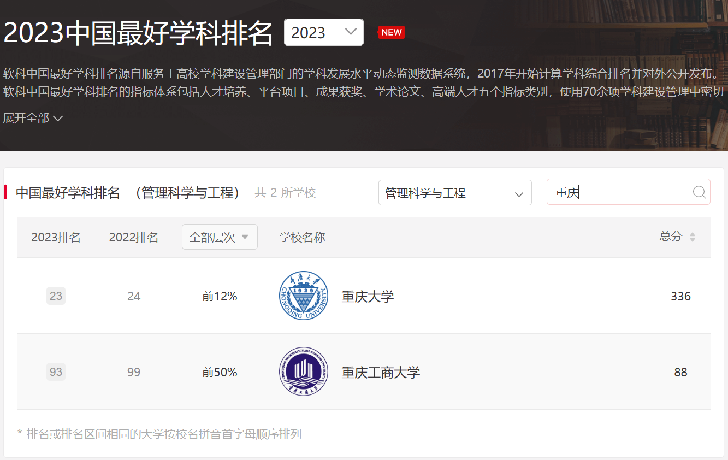Click the 2023排名 column header
Image resolution: width=728 pixels, height=460 pixels.
(x=56, y=237)
